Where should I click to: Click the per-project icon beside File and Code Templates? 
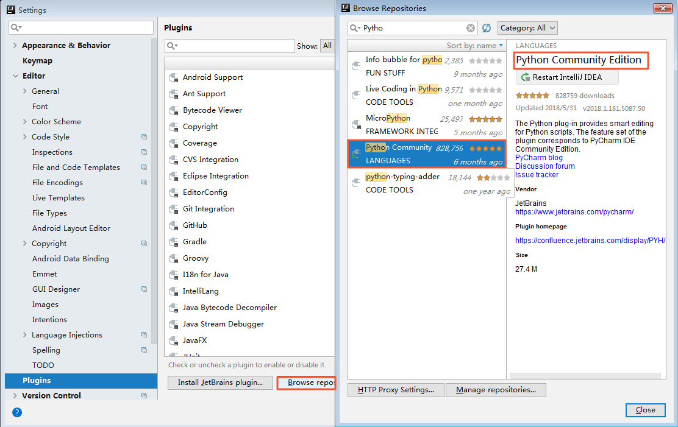click(144, 168)
